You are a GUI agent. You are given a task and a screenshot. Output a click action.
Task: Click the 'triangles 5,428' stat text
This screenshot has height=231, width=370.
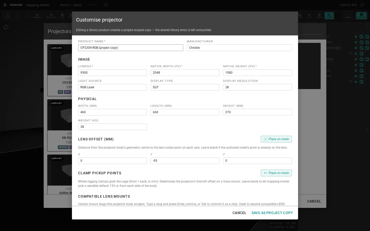pos(282,227)
